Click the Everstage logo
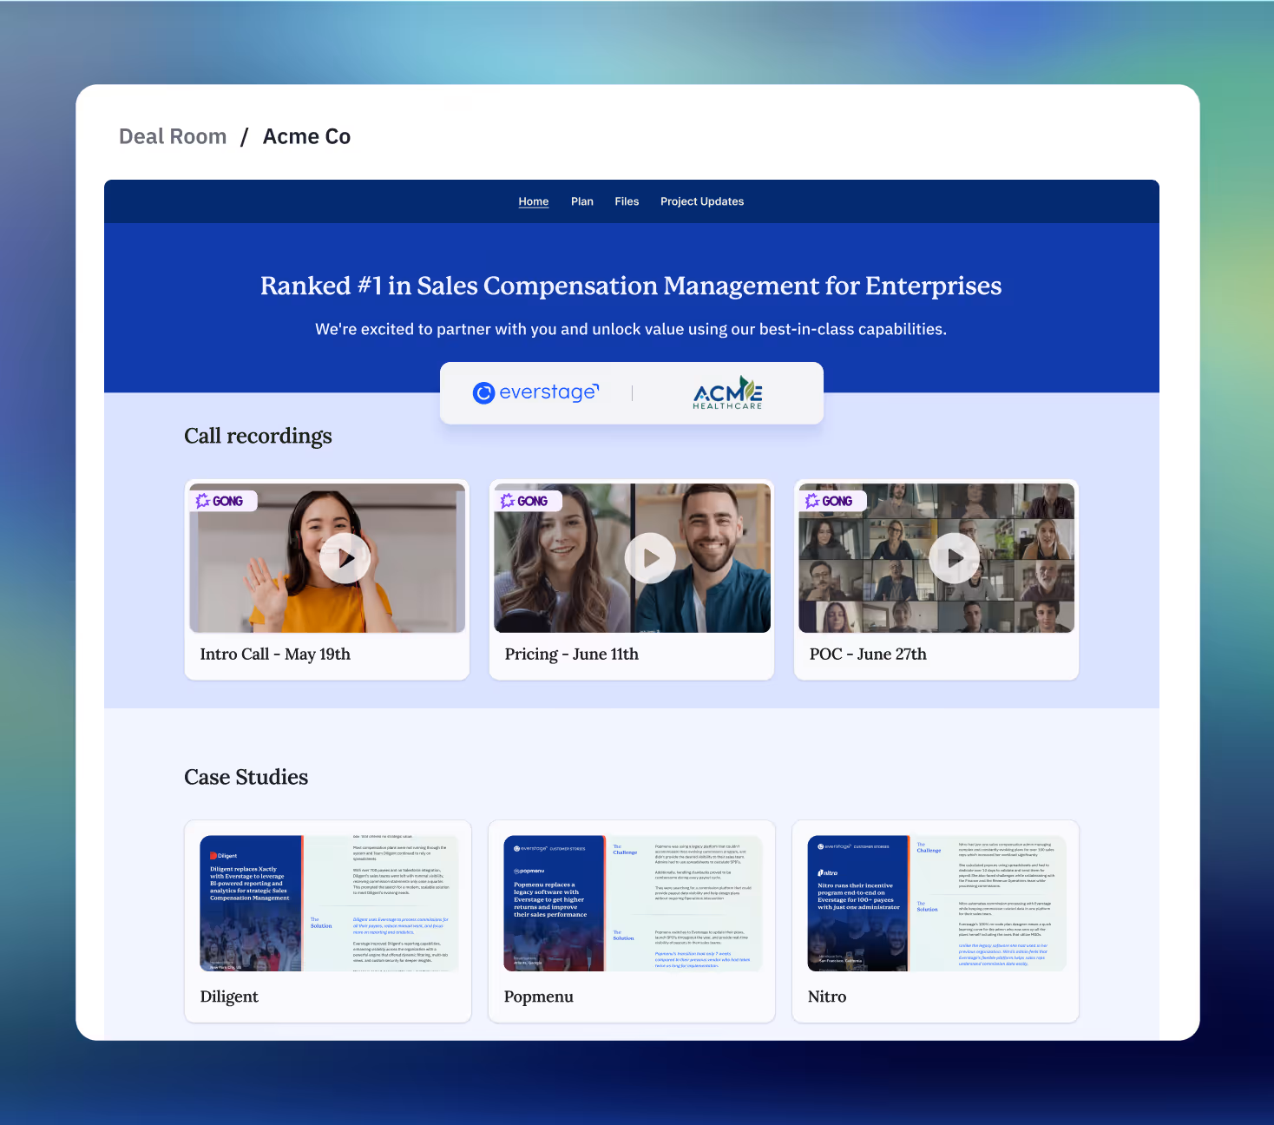The image size is (1274, 1125). pyautogui.click(x=536, y=392)
